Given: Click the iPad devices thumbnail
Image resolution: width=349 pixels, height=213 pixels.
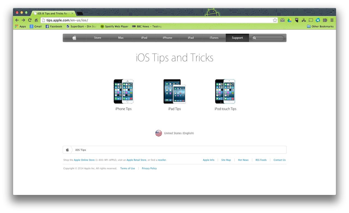Looking at the screenshot, I should (174, 91).
